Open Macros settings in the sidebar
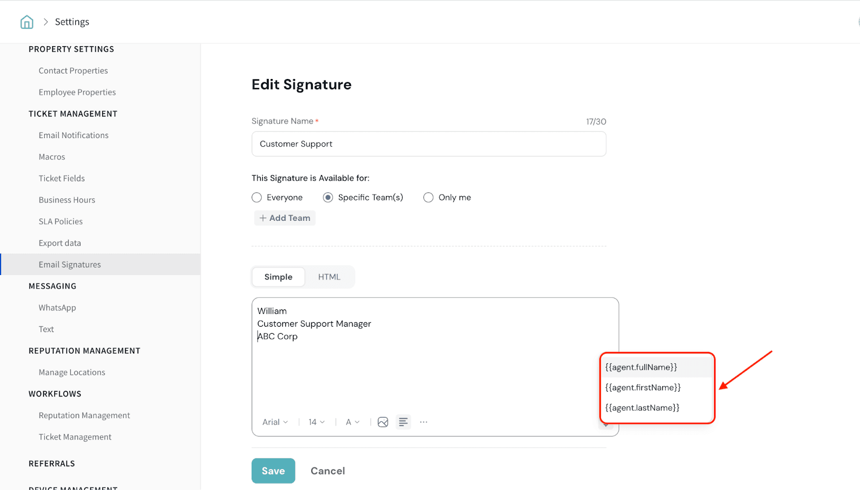 [52, 157]
